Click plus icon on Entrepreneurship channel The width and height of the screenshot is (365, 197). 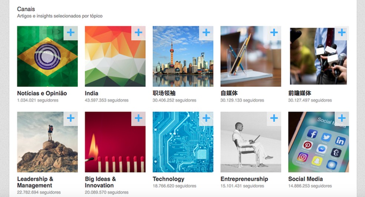274,118
